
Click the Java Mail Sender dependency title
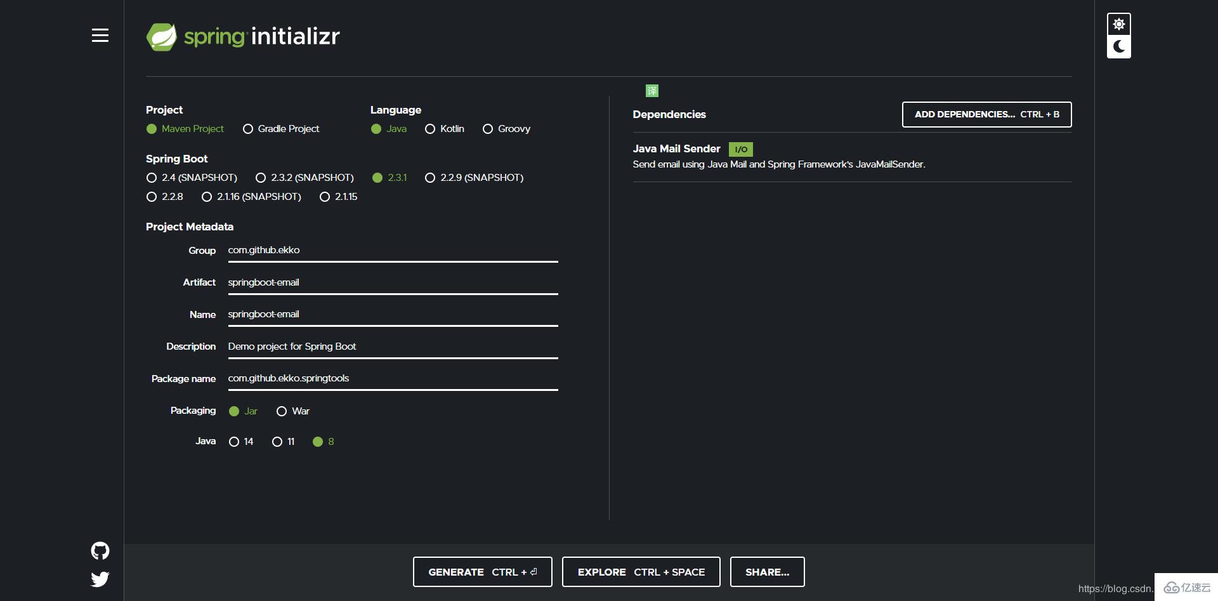click(x=676, y=149)
